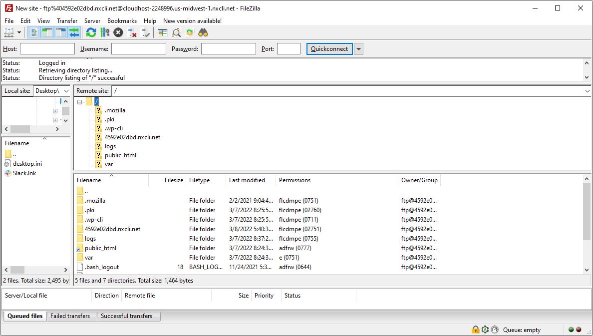This screenshot has height=336, width=593.
Task: Switch to the Queued files tab
Action: tap(25, 316)
